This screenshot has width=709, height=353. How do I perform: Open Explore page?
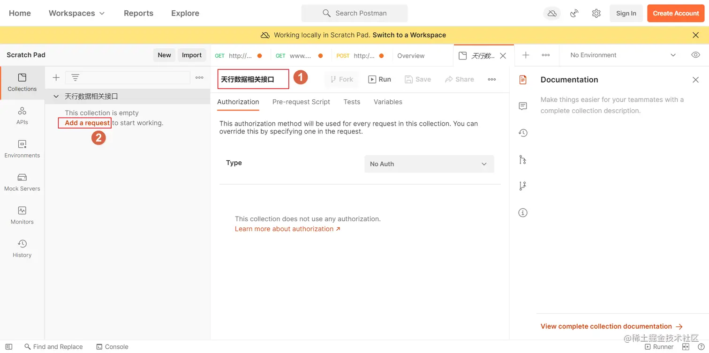pyautogui.click(x=185, y=13)
